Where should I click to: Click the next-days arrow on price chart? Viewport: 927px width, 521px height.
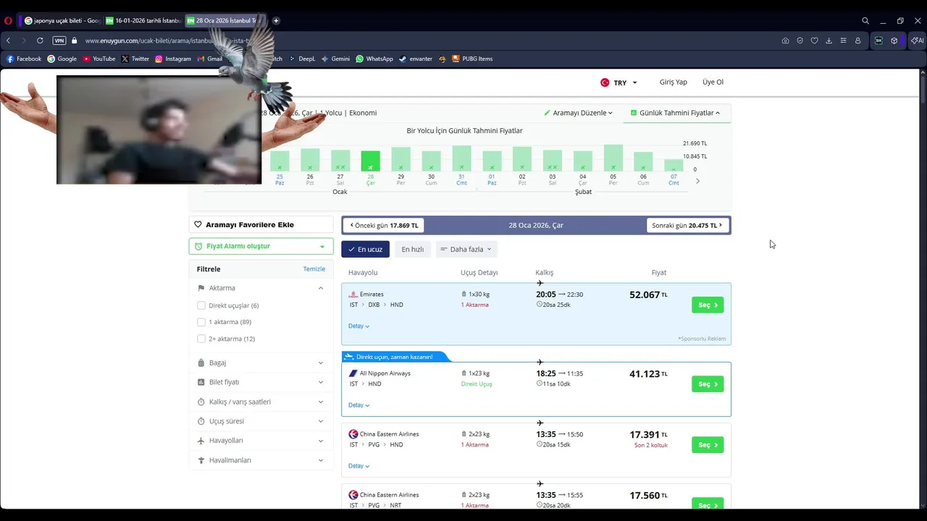697,181
